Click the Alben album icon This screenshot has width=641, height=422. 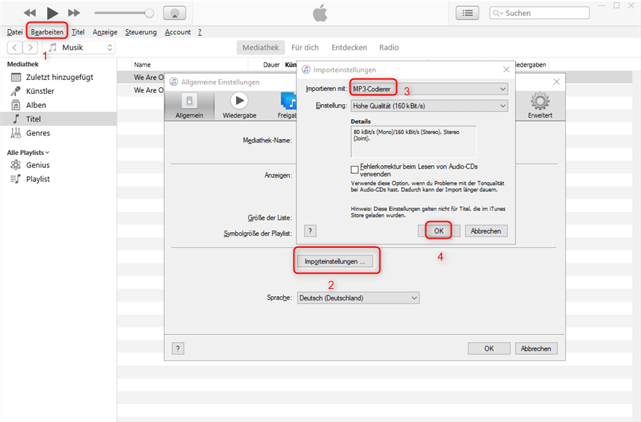click(15, 105)
